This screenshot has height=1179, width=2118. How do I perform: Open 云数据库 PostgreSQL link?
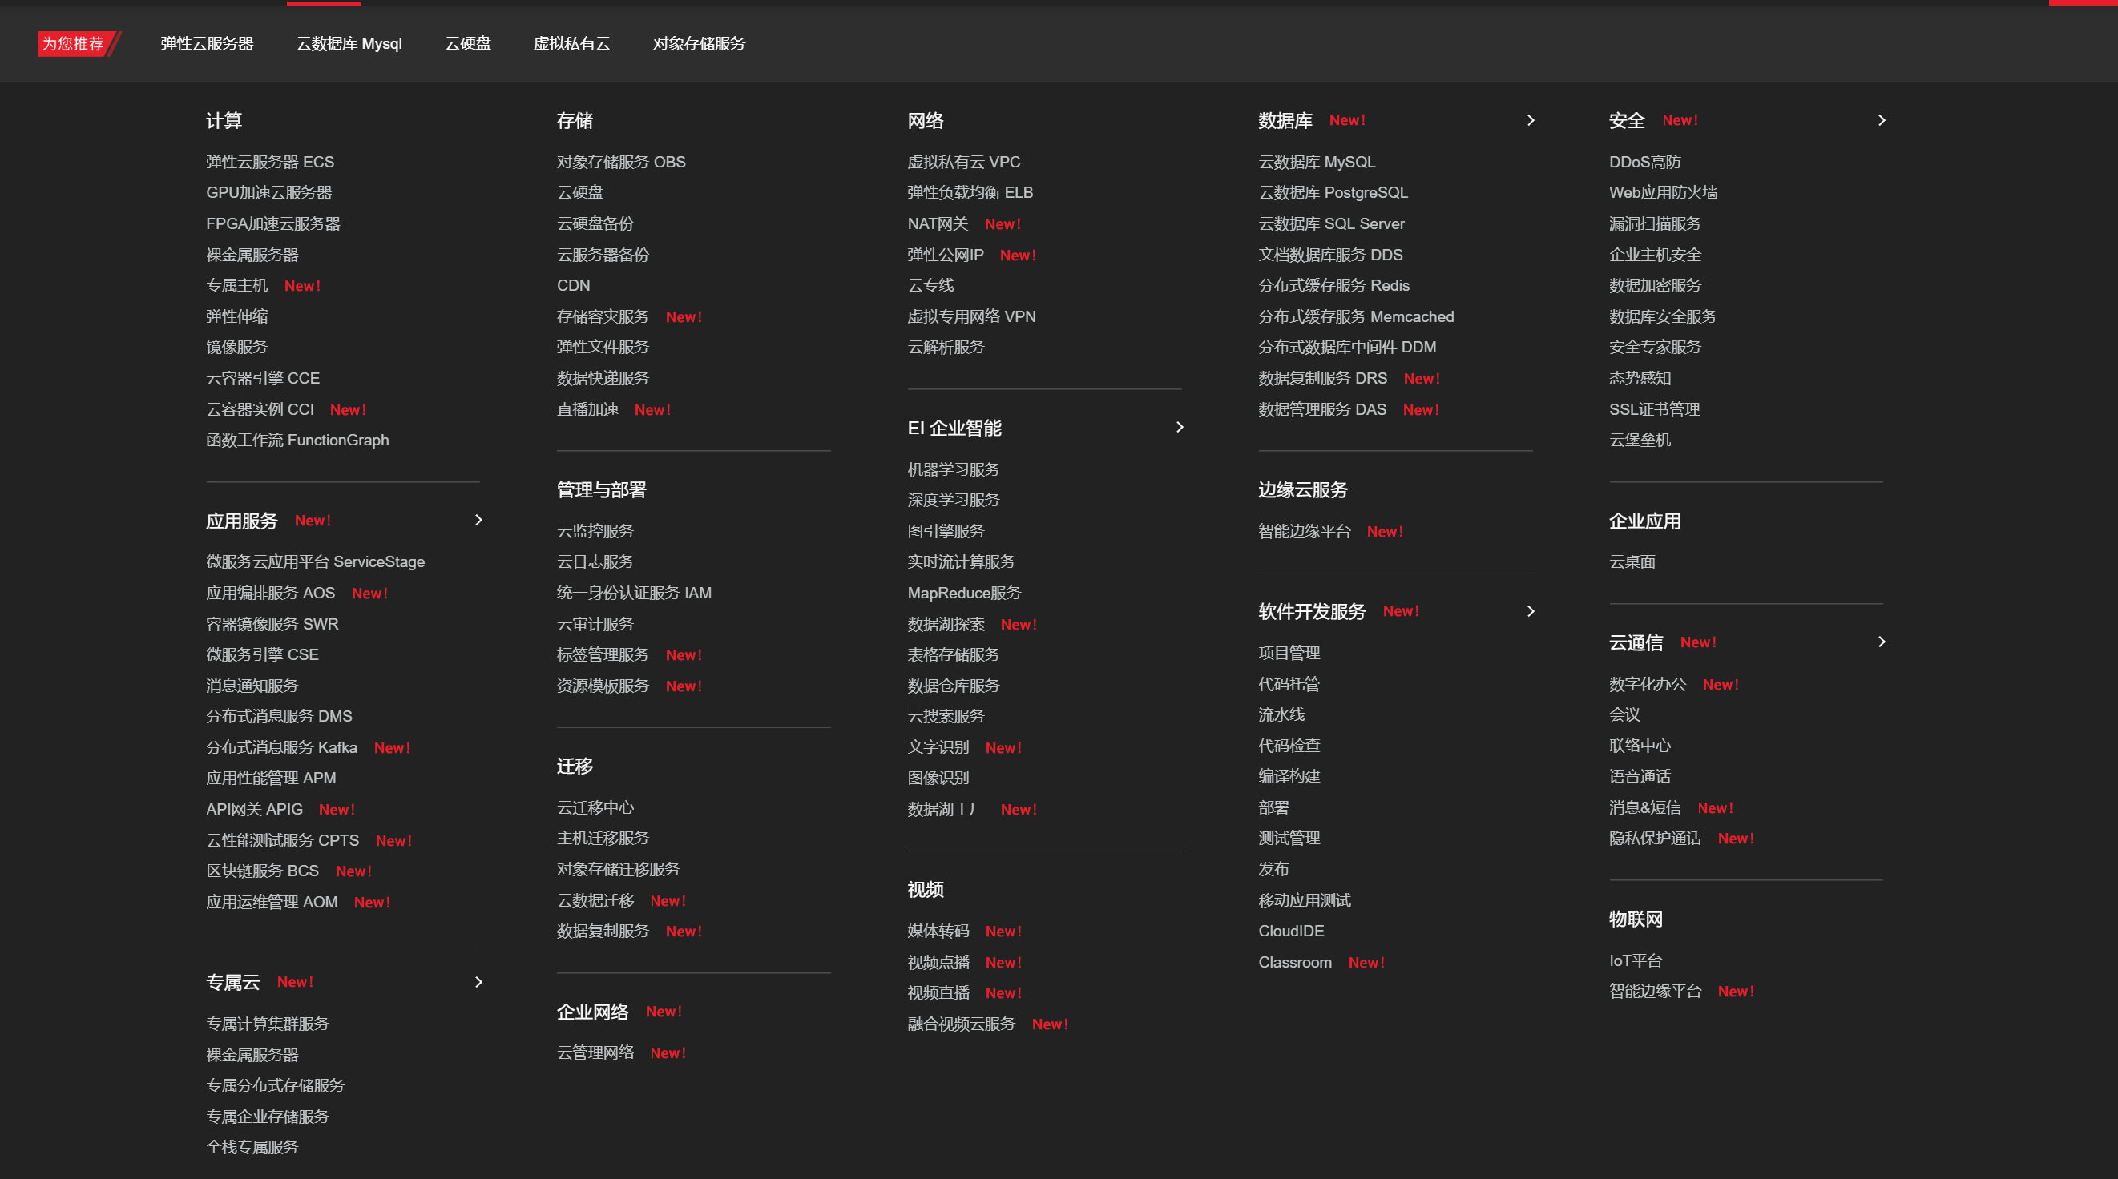tap(1332, 192)
